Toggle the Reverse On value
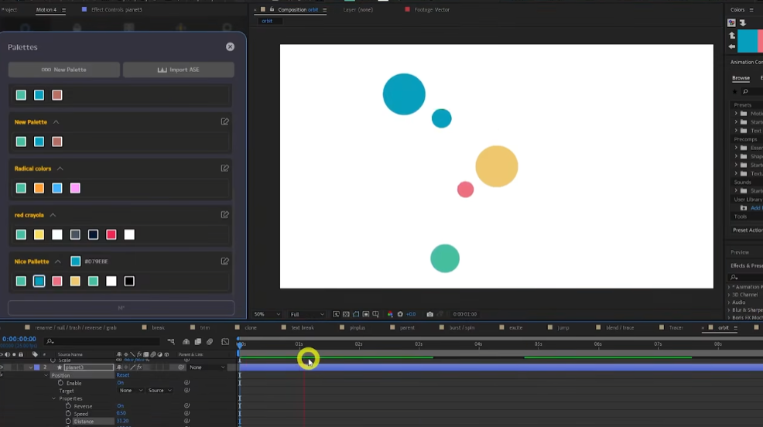763x427 pixels. pos(120,406)
